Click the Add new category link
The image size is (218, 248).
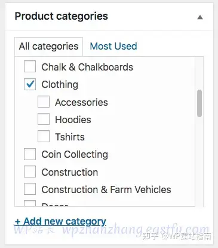60,221
